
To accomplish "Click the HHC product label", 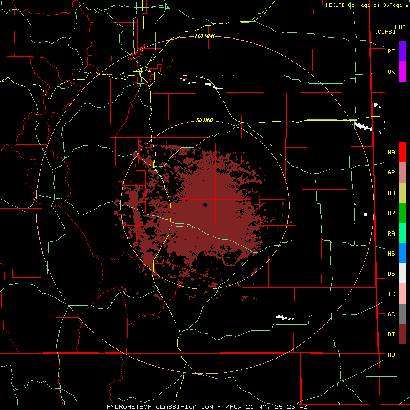I will coord(400,27).
